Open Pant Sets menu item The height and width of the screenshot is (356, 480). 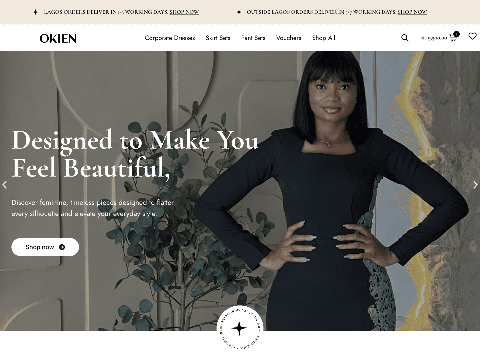coord(253,38)
